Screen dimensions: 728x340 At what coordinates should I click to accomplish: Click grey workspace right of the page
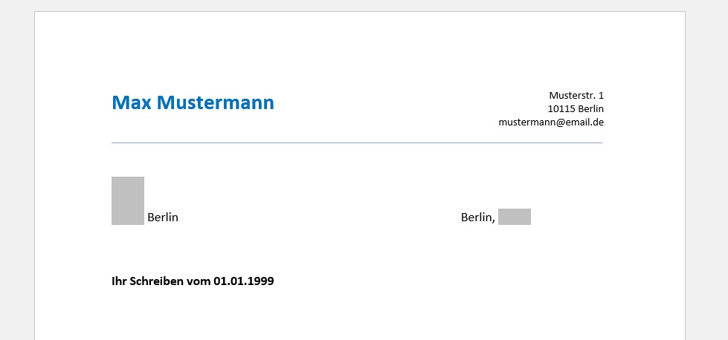pyautogui.click(x=706, y=176)
